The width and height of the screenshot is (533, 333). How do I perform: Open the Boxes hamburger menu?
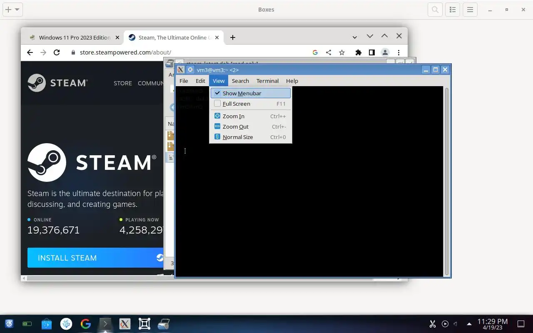470,10
